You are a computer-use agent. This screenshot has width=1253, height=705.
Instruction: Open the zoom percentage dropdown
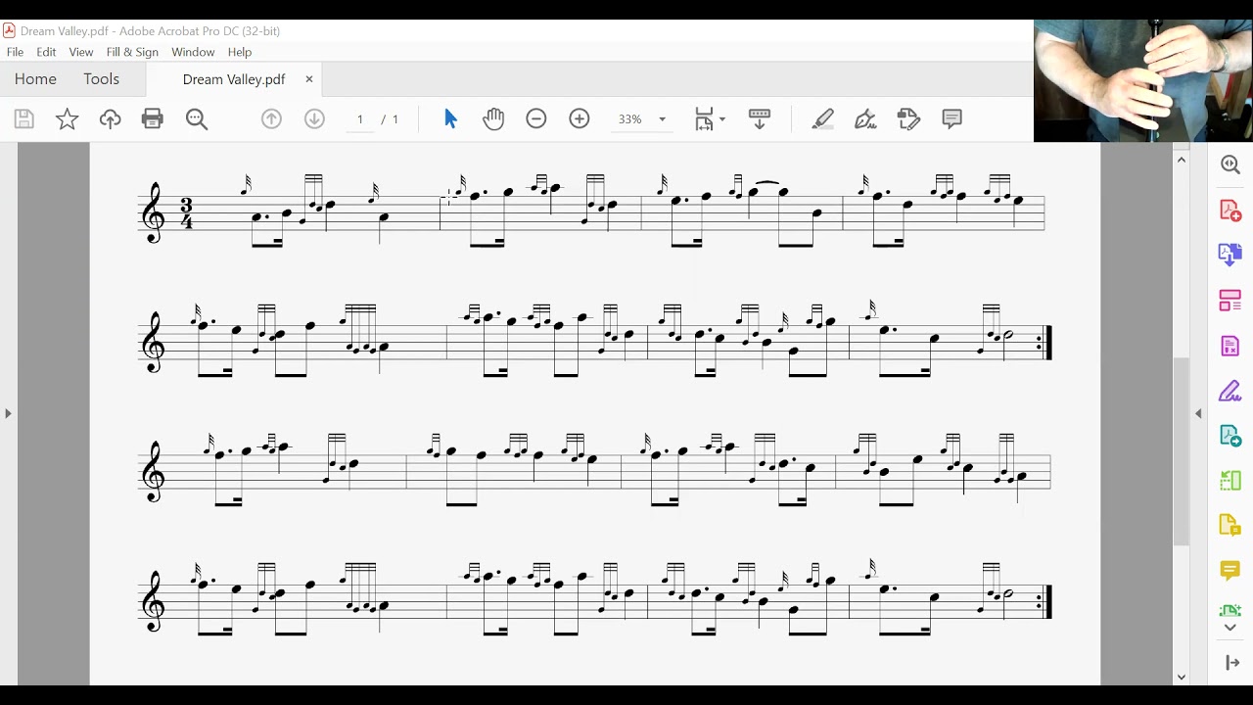pyautogui.click(x=662, y=119)
